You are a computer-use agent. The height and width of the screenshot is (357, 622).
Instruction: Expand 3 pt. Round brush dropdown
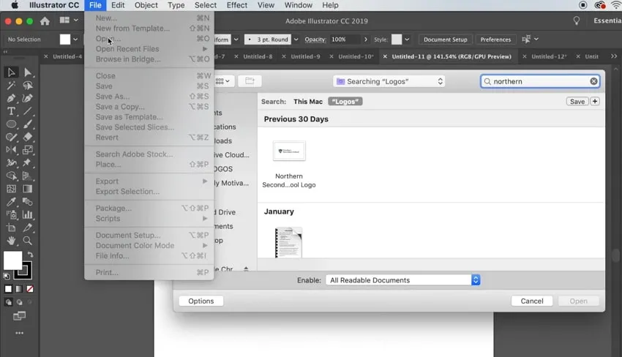[296, 40]
